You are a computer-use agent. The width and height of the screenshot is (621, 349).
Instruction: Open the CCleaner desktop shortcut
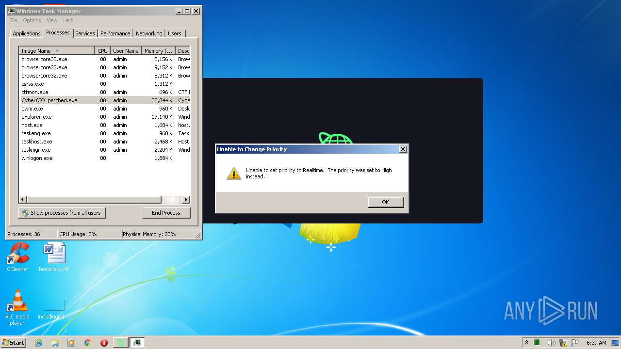point(17,257)
